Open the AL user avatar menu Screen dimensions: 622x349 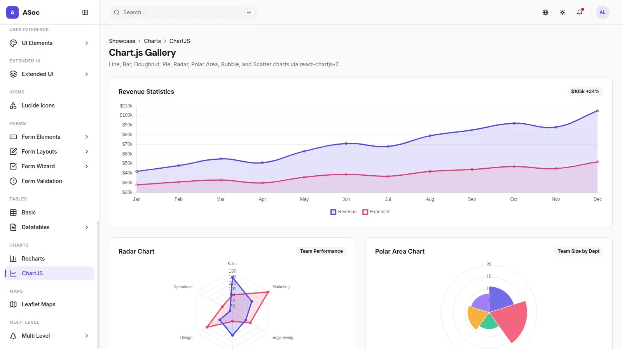tap(603, 12)
